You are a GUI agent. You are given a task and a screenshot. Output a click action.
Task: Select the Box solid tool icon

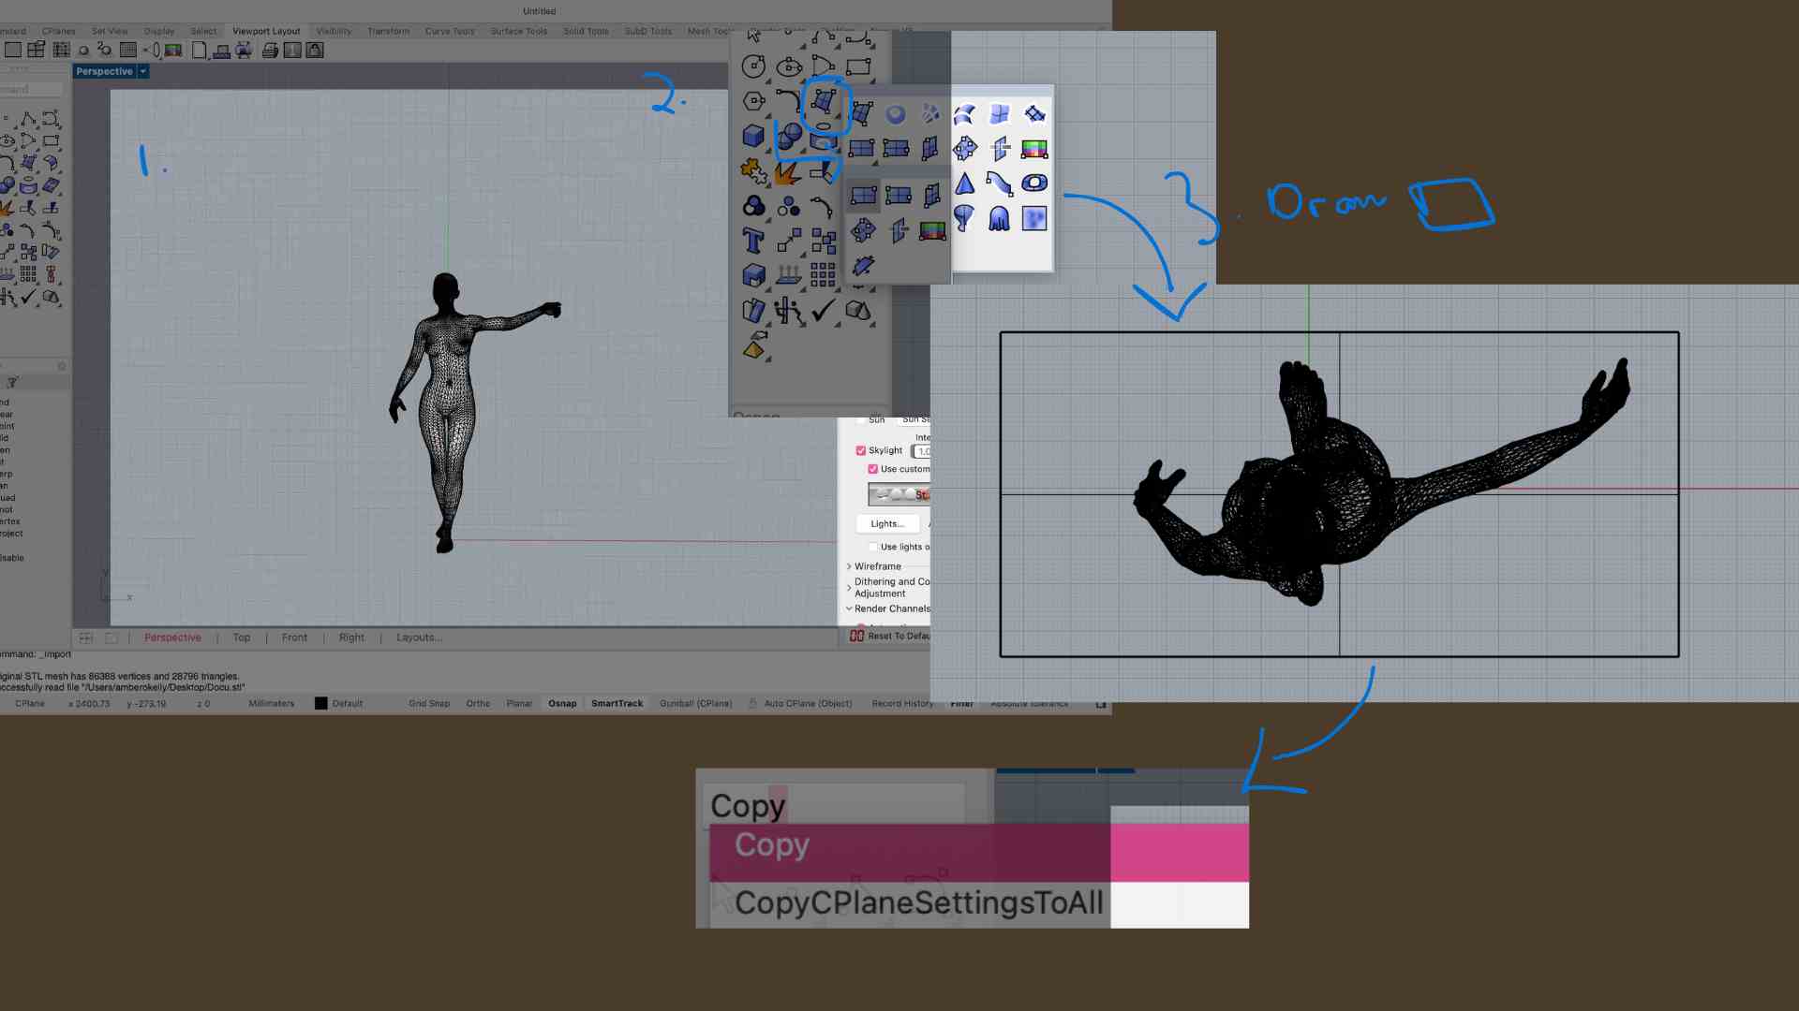[753, 136]
